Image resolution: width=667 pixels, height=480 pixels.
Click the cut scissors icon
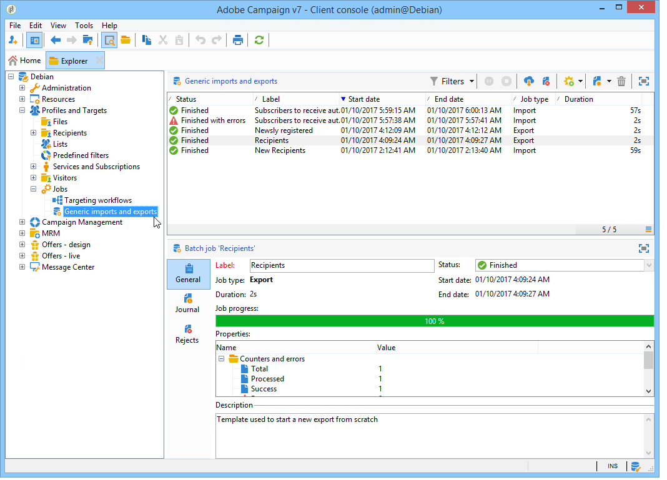(163, 41)
